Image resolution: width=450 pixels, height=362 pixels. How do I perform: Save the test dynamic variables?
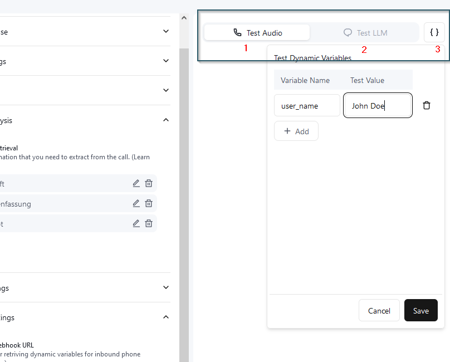pos(420,311)
